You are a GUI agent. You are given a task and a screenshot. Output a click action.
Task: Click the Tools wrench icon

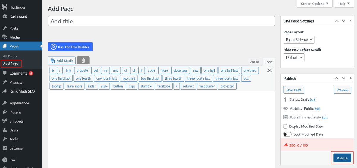[x=5, y=139]
